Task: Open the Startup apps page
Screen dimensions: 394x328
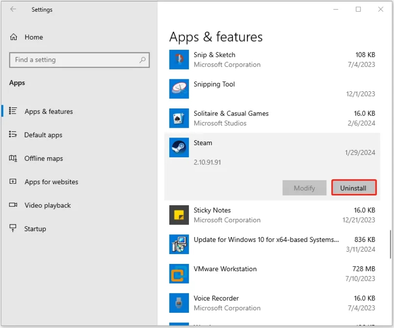Action: coord(35,229)
